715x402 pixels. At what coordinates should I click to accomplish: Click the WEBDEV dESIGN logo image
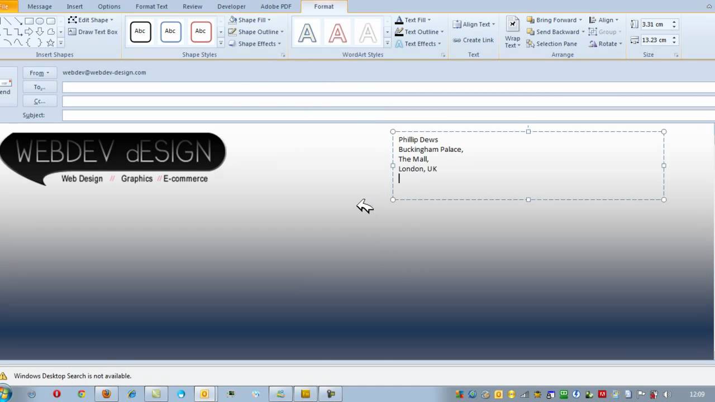click(113, 159)
